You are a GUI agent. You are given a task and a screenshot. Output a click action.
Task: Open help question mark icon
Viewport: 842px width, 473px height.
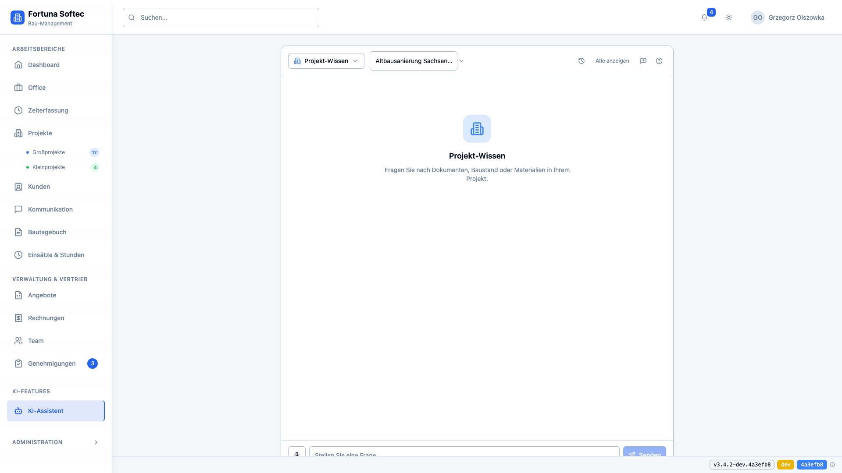[x=659, y=61]
